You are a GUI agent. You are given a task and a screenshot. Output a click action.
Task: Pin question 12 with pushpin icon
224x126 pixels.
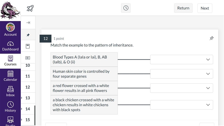212,38
